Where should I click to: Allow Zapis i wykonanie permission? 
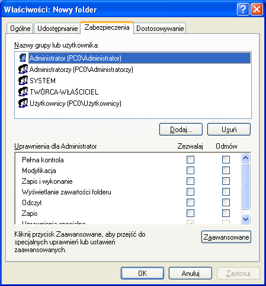tap(190, 181)
